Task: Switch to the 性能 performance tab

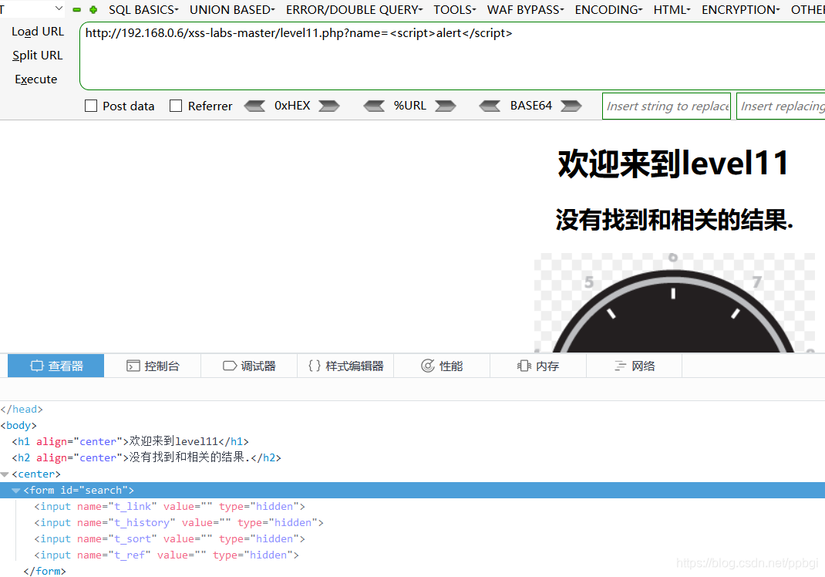Action: tap(442, 366)
